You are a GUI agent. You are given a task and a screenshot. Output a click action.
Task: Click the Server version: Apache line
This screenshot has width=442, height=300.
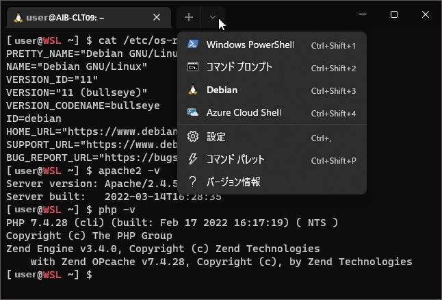92,184
